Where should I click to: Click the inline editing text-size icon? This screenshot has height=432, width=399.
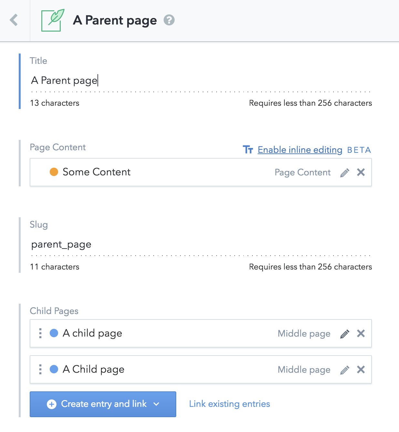click(248, 150)
